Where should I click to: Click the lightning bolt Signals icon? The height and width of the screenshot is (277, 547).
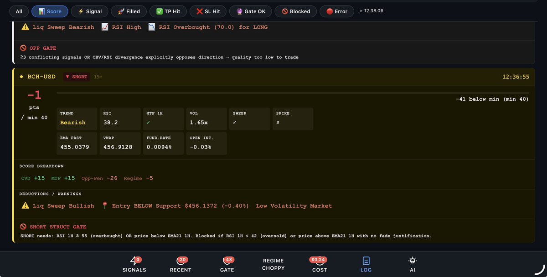tap(133, 261)
